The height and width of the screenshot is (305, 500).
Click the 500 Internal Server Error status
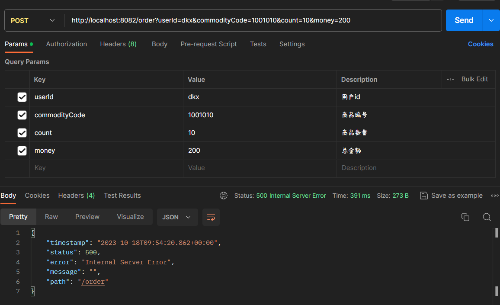click(291, 196)
